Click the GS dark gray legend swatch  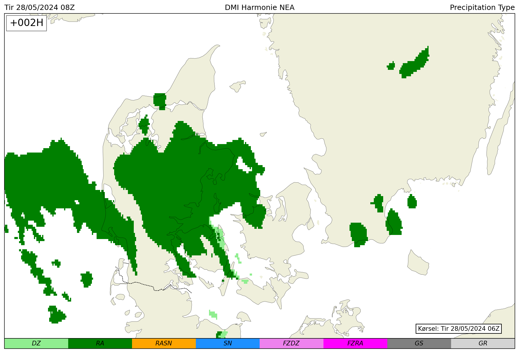point(419,343)
